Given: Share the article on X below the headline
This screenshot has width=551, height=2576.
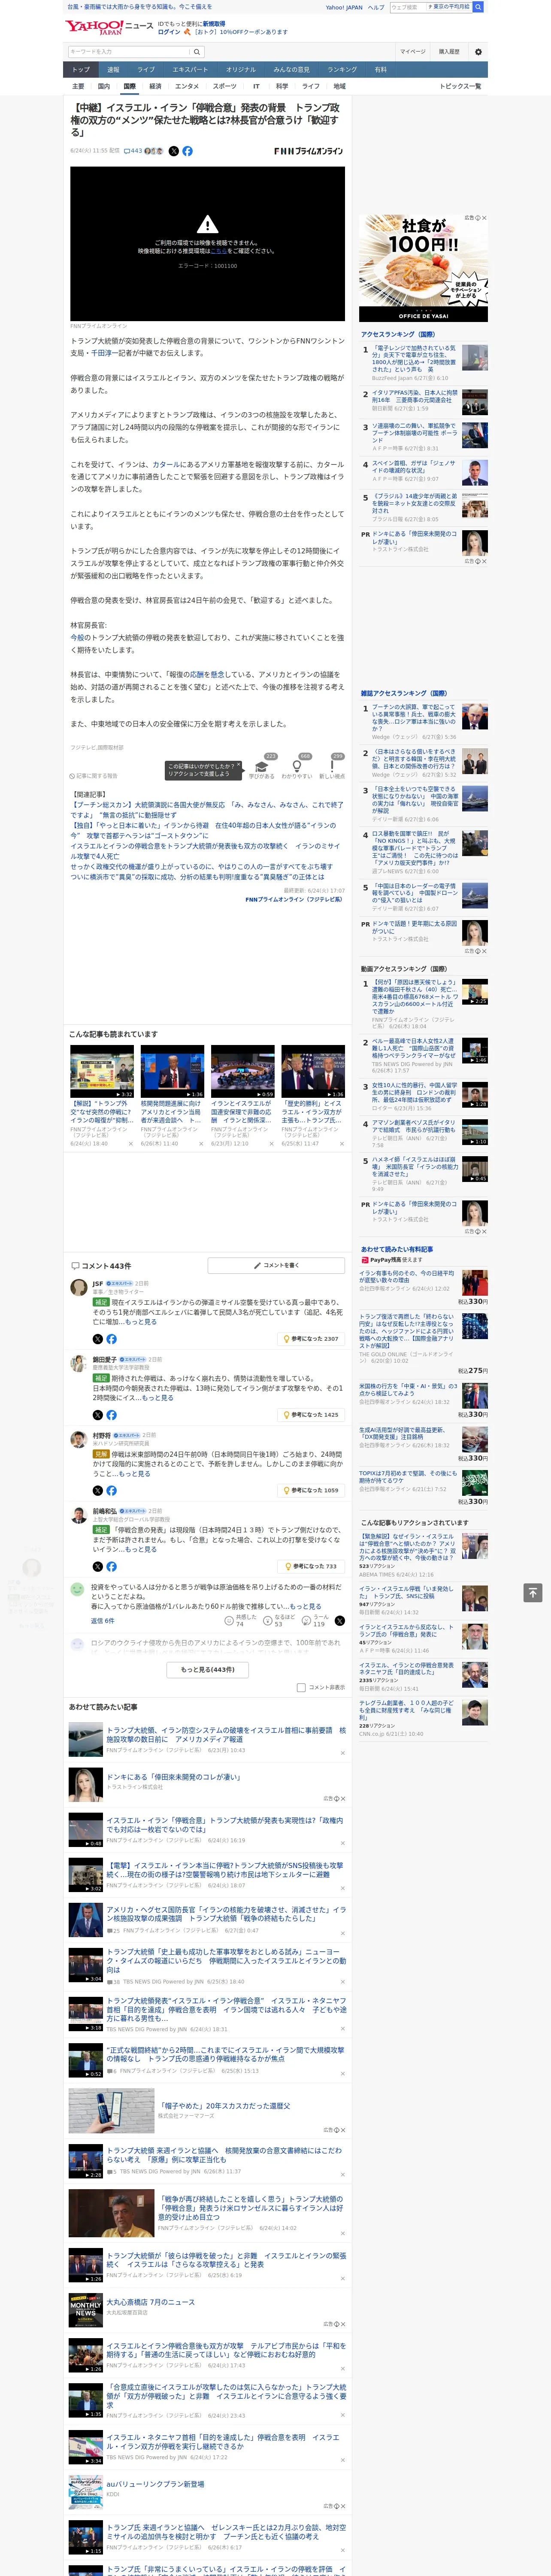Looking at the screenshot, I should tap(174, 151).
